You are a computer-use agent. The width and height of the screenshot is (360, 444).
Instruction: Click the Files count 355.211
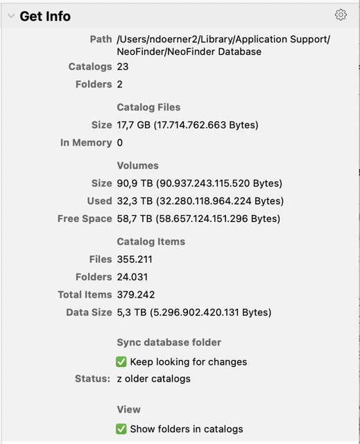(x=135, y=259)
